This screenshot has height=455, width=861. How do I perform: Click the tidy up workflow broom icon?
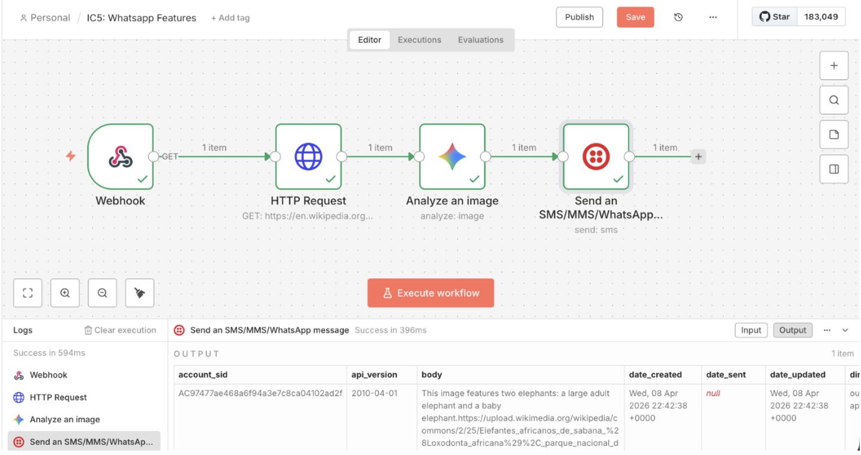coord(139,293)
